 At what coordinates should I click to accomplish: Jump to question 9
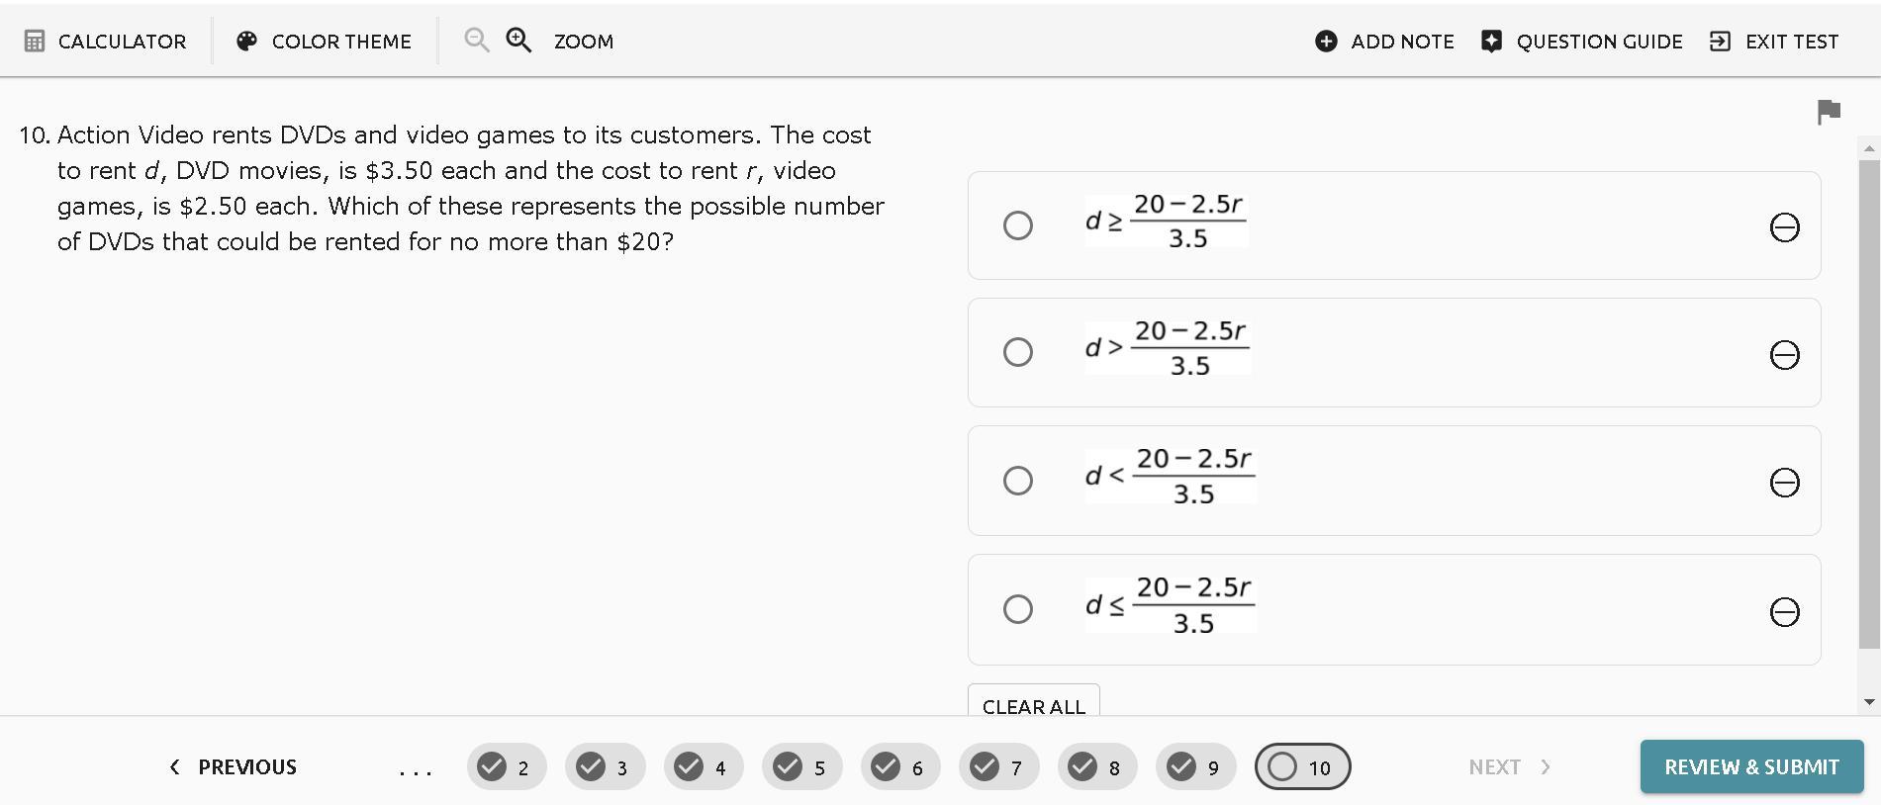[1195, 767]
